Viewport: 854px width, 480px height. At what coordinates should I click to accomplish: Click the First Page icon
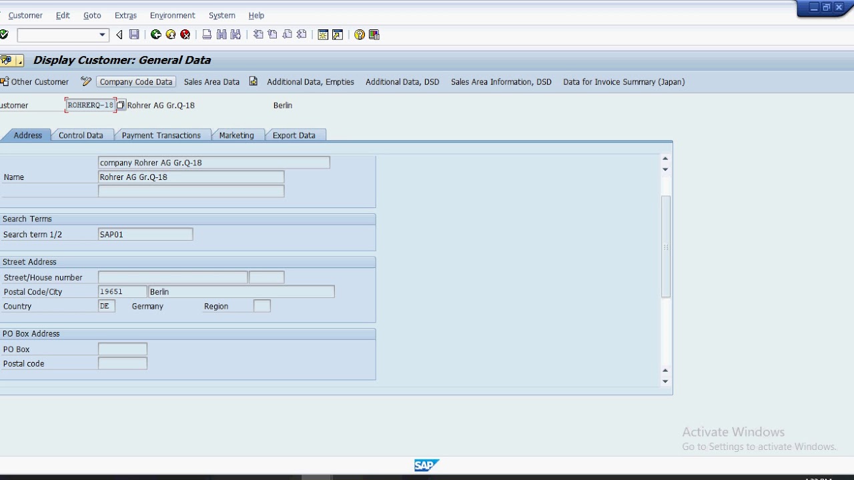[x=258, y=35]
